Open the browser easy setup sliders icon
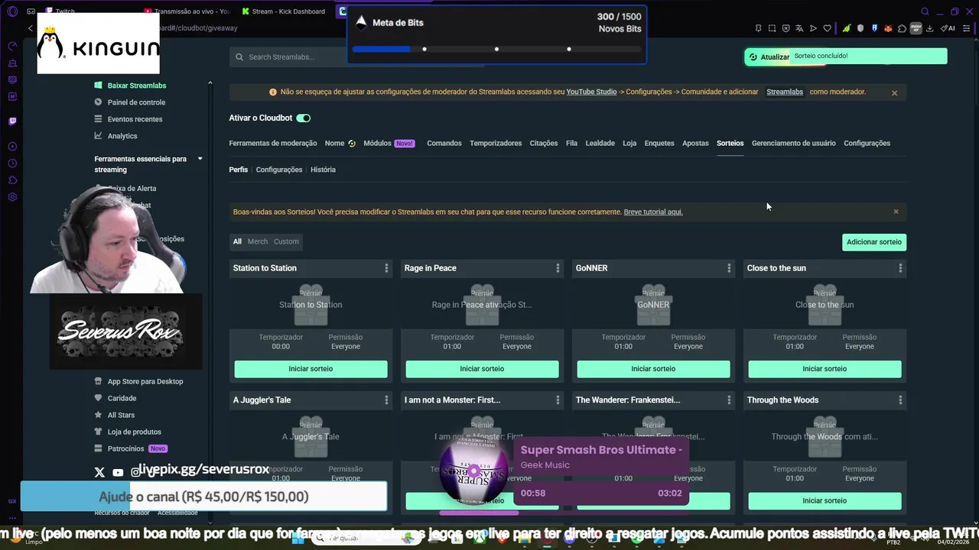979x550 pixels. coord(968,28)
